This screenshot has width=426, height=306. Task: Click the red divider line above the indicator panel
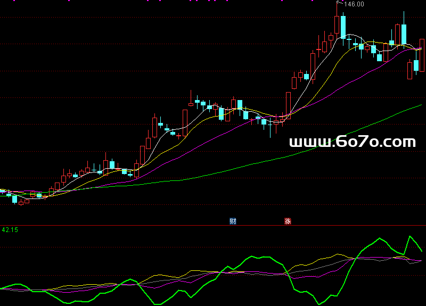pyautogui.click(x=160, y=225)
